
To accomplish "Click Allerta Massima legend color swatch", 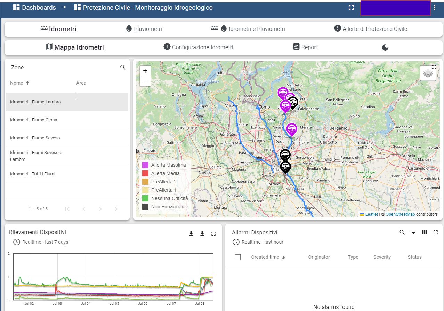I will point(145,165).
